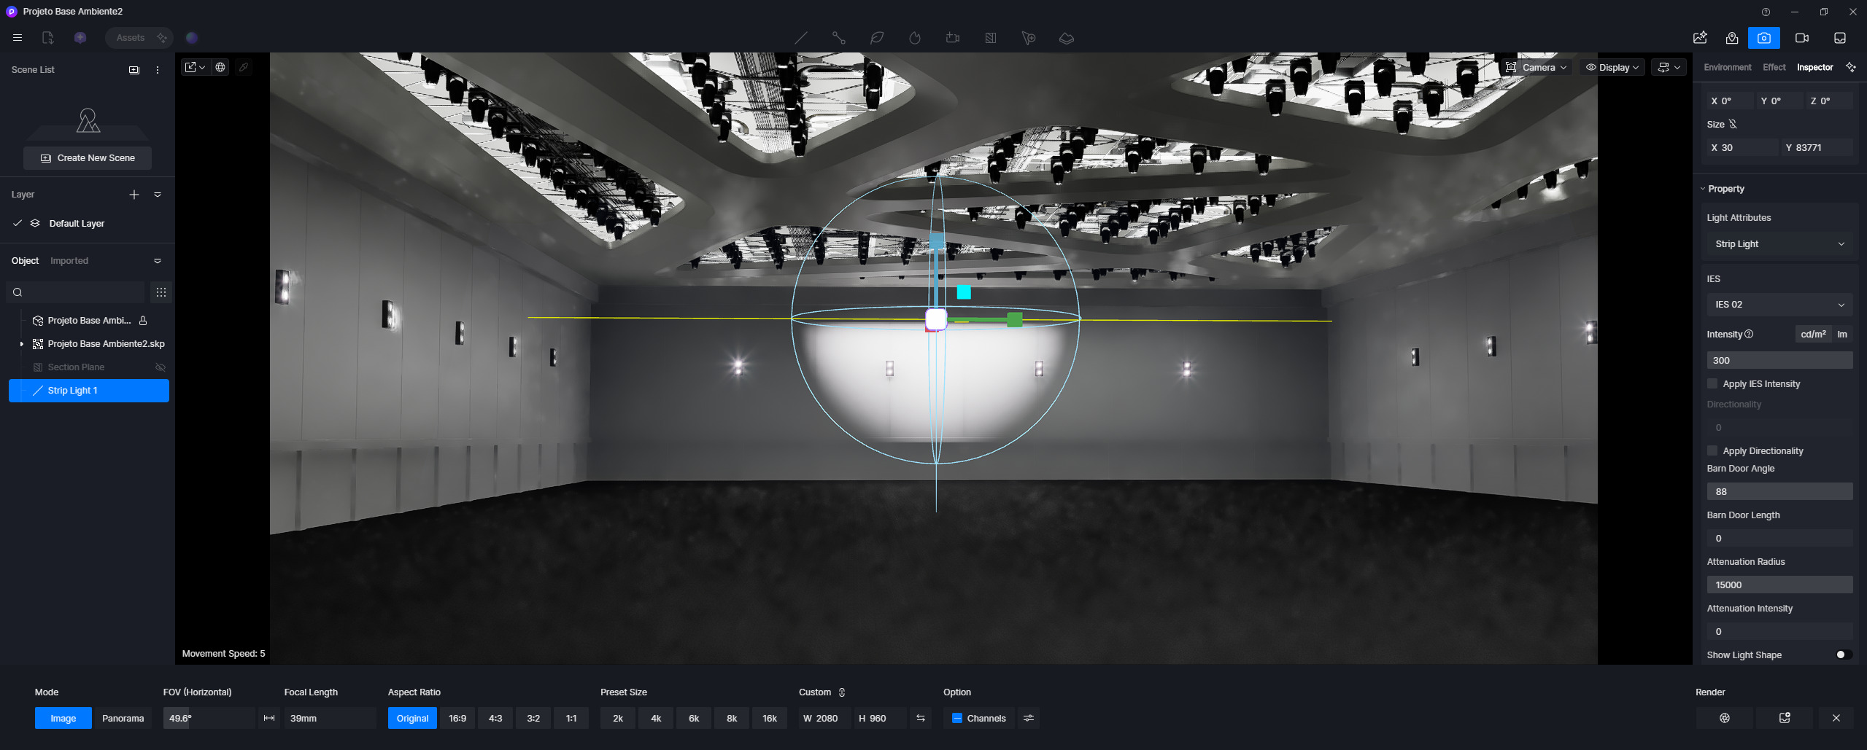Open the IES 02 profile dropdown
1867x750 pixels.
click(1779, 305)
